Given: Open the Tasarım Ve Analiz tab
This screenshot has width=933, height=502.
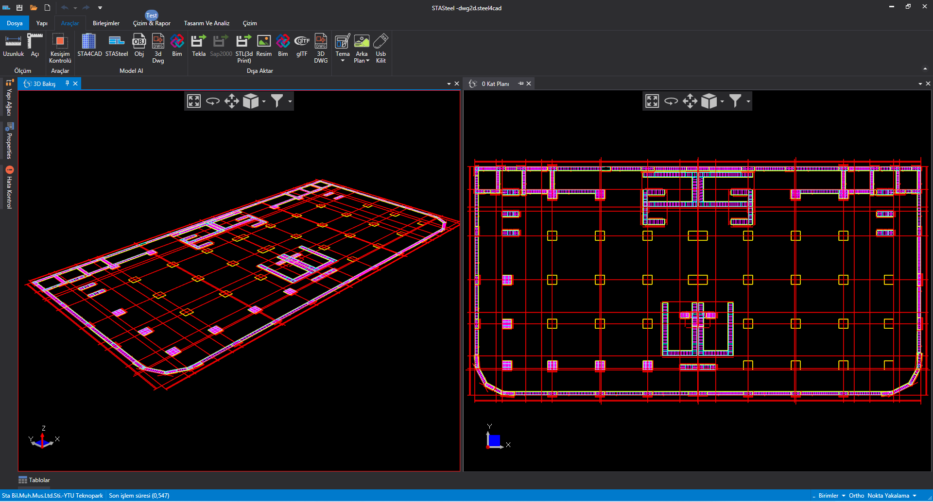Looking at the screenshot, I should point(207,23).
